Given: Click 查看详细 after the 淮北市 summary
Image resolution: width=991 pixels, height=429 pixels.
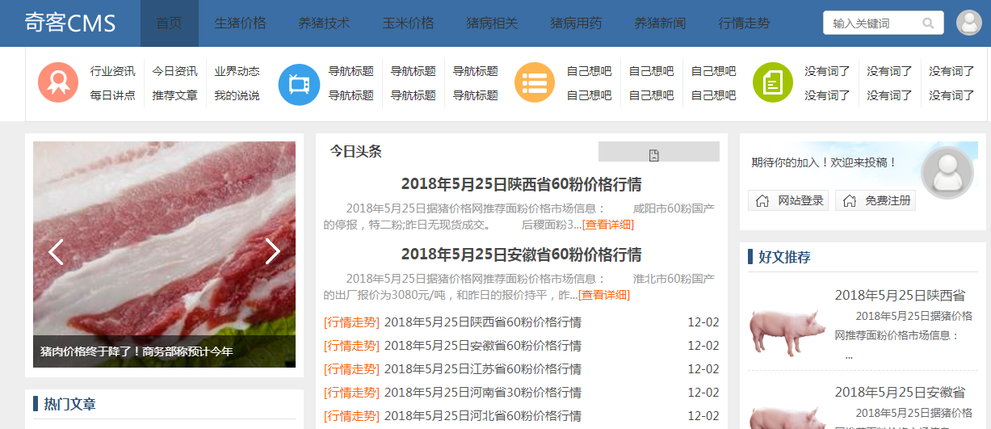Looking at the screenshot, I should (604, 295).
